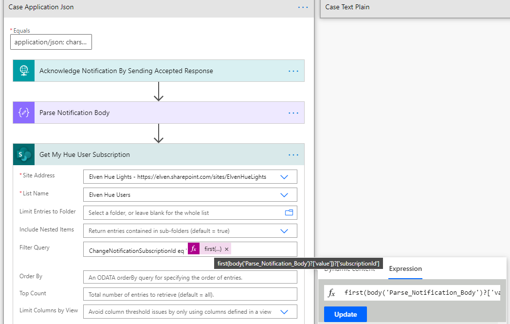Open Case Application Json ellipsis menu

pos(303,7)
